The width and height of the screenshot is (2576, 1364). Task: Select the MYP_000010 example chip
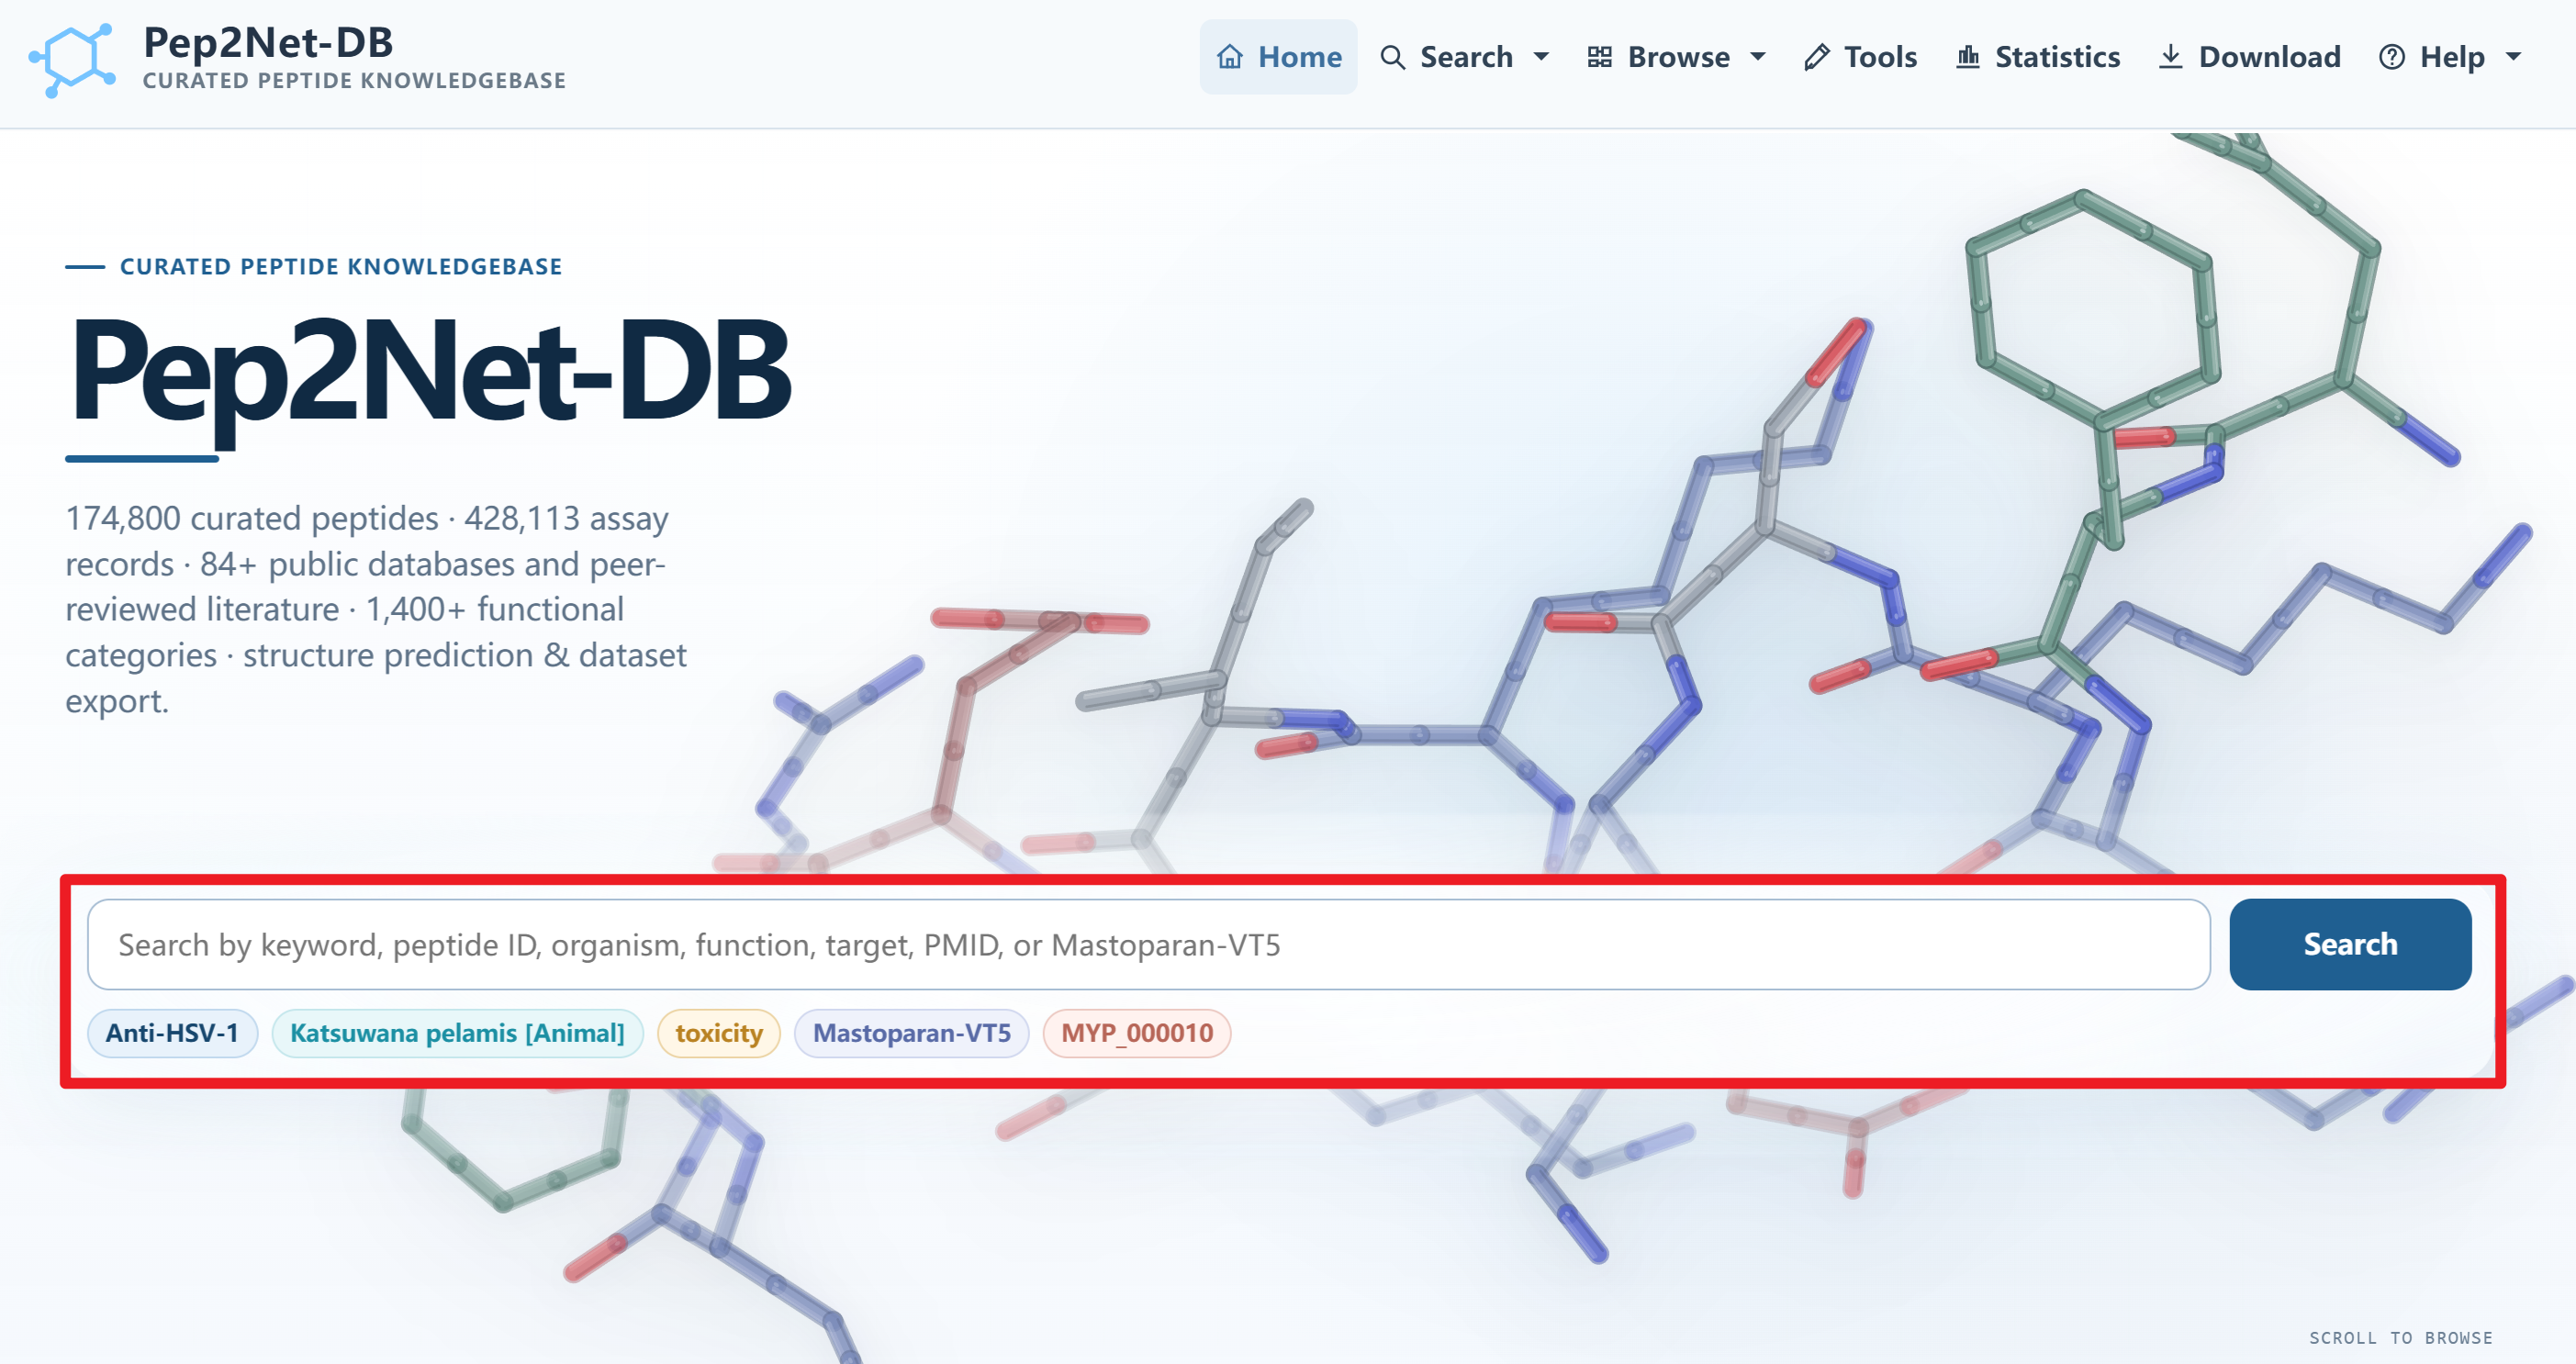(x=1137, y=1033)
